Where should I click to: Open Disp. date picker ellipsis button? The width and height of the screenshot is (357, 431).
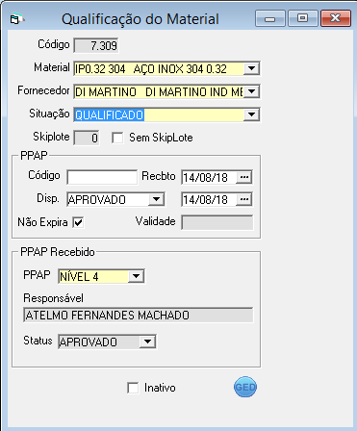click(x=244, y=199)
